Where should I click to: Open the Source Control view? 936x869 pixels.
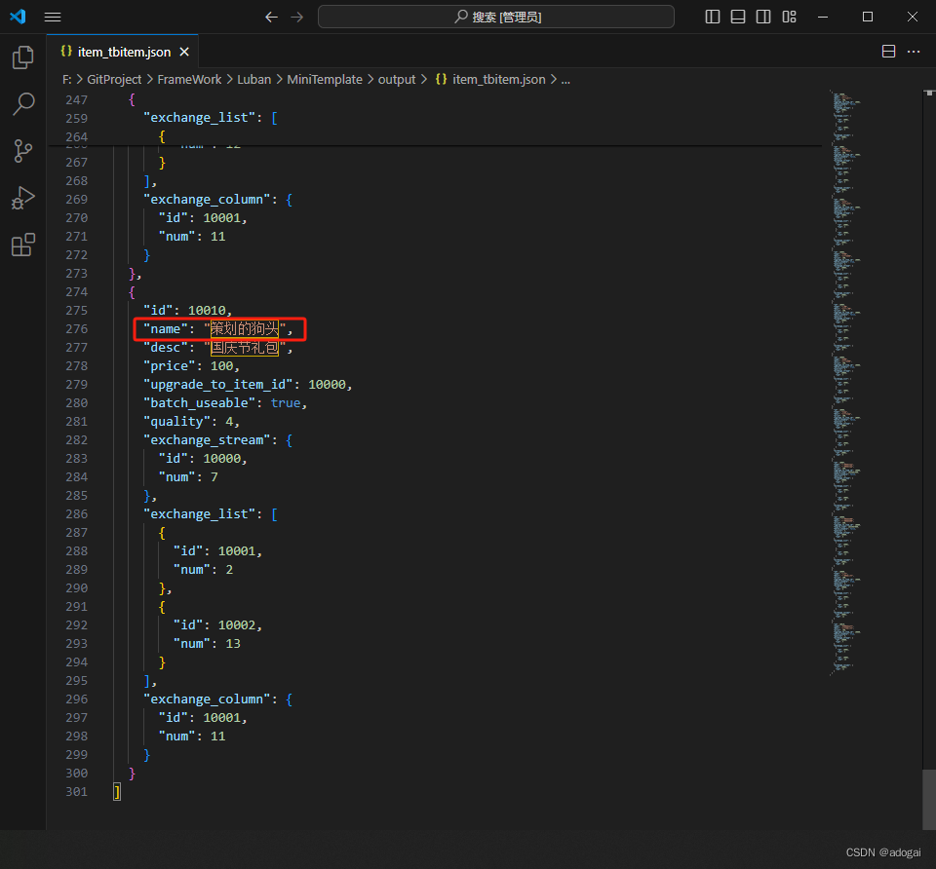(x=22, y=151)
